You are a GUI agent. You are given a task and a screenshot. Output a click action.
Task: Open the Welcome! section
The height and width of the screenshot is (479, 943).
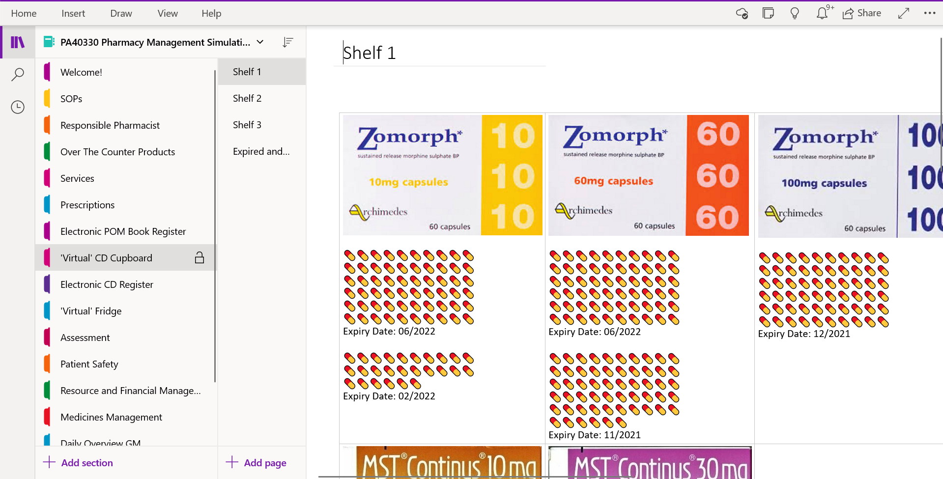[125, 72]
